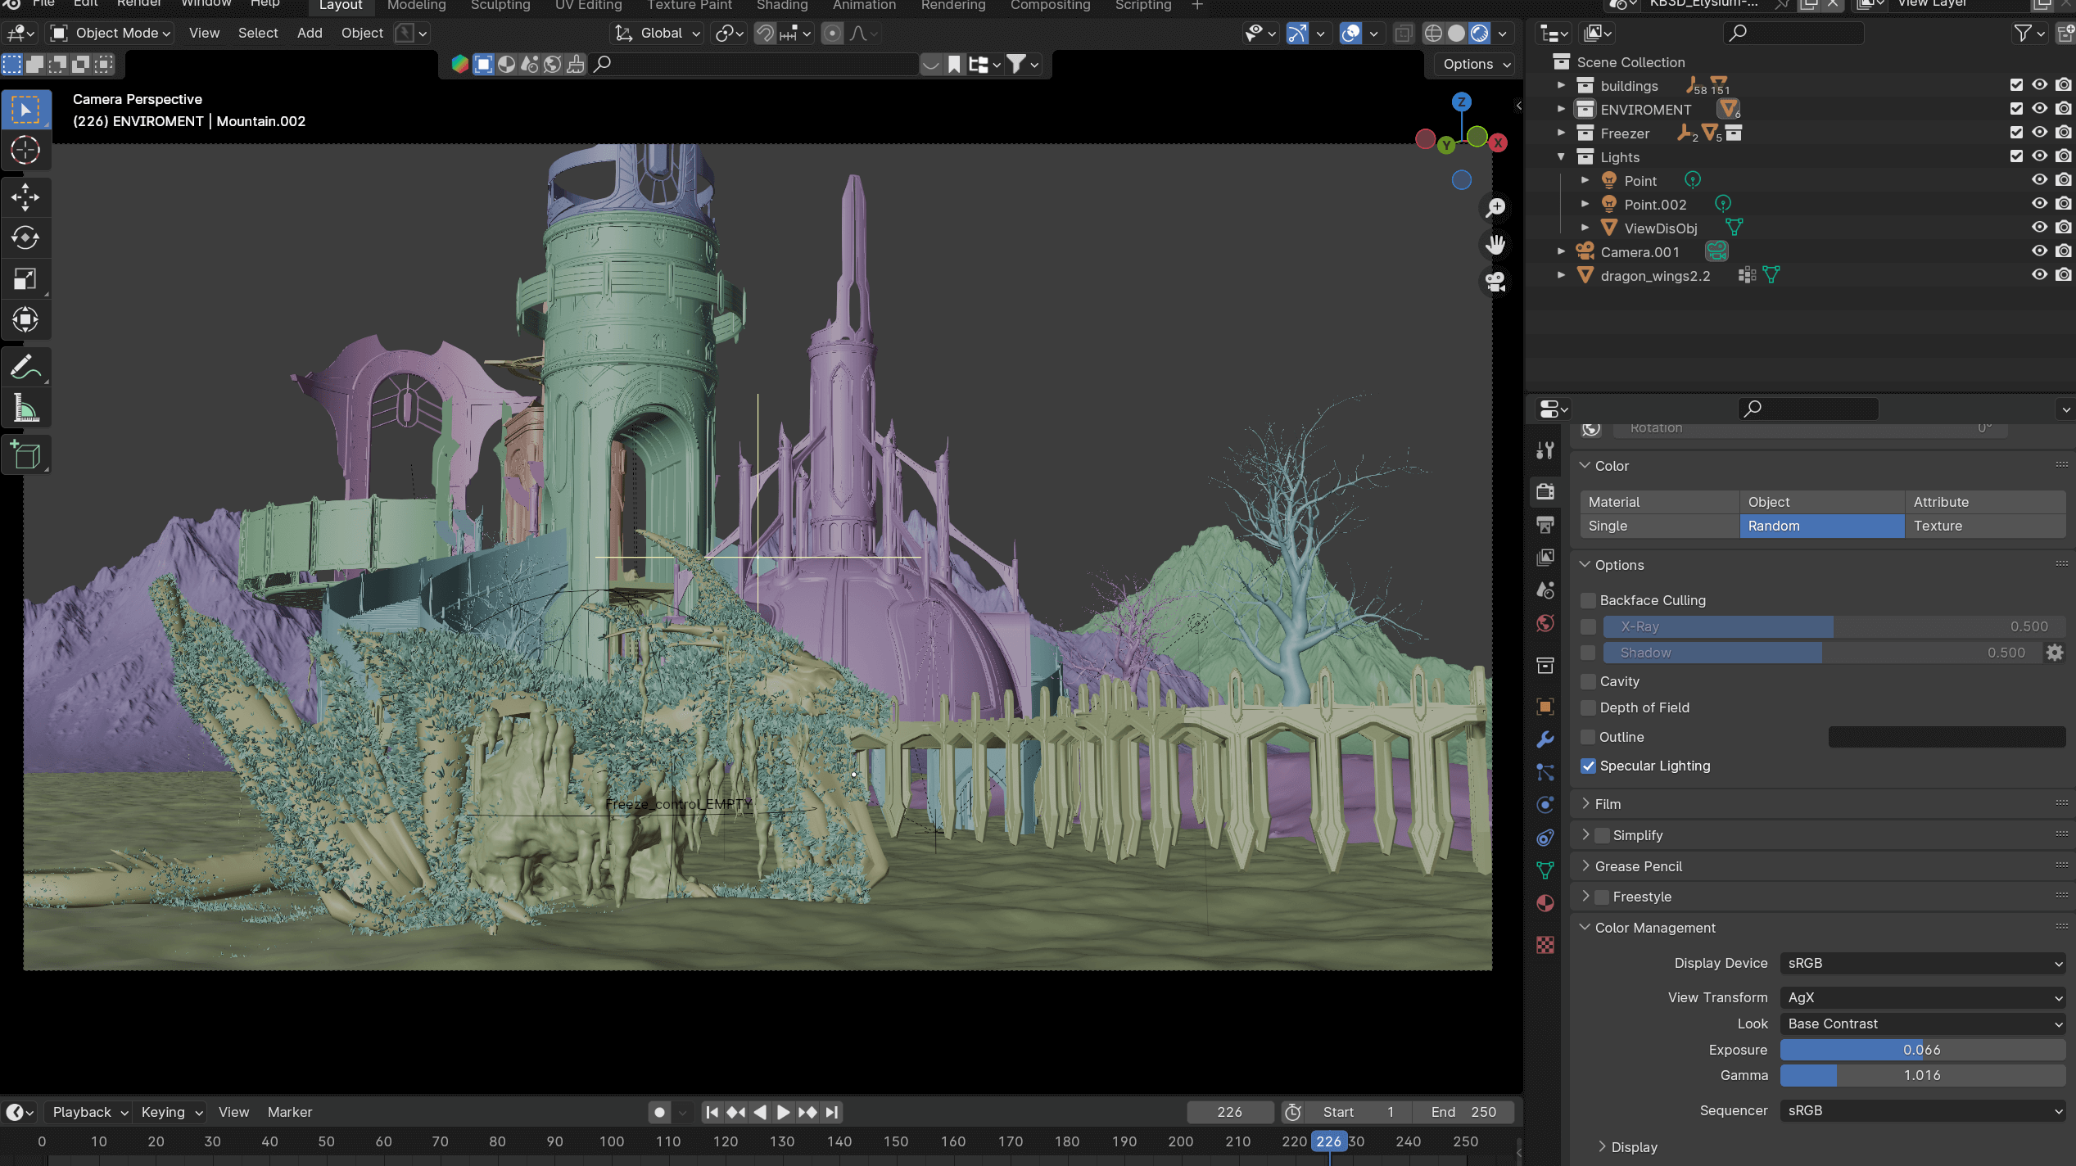The image size is (2076, 1166).
Task: Disable the Specular Lighting checkbox
Action: [1588, 766]
